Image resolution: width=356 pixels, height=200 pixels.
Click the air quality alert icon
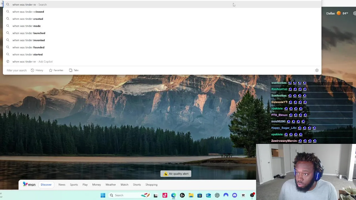165,174
